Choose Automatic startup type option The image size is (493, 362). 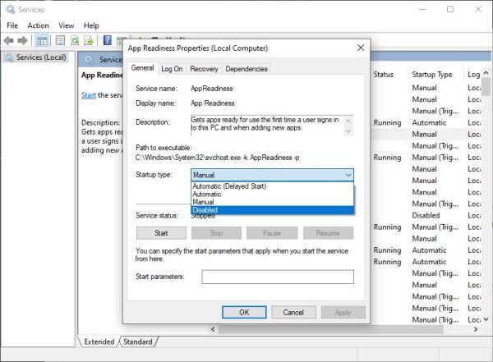pos(272,195)
